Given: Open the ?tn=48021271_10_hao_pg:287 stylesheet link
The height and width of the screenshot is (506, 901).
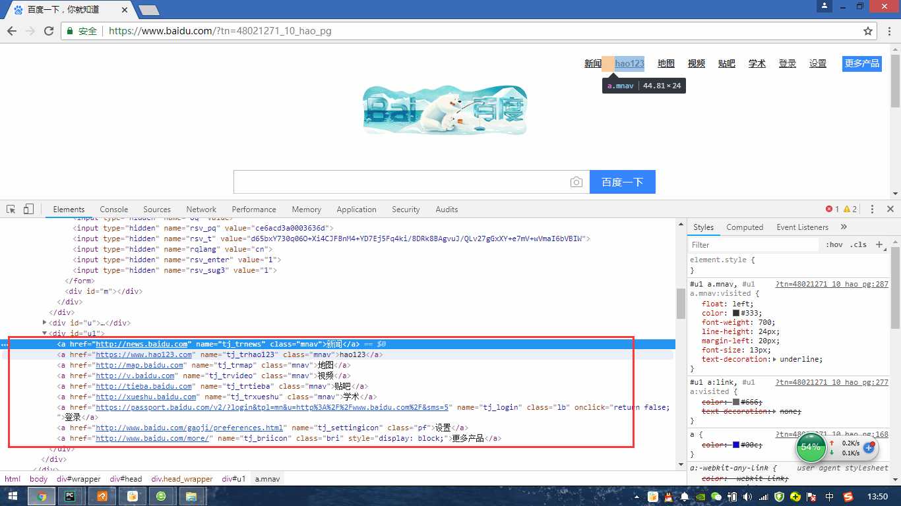Looking at the screenshot, I should point(832,284).
